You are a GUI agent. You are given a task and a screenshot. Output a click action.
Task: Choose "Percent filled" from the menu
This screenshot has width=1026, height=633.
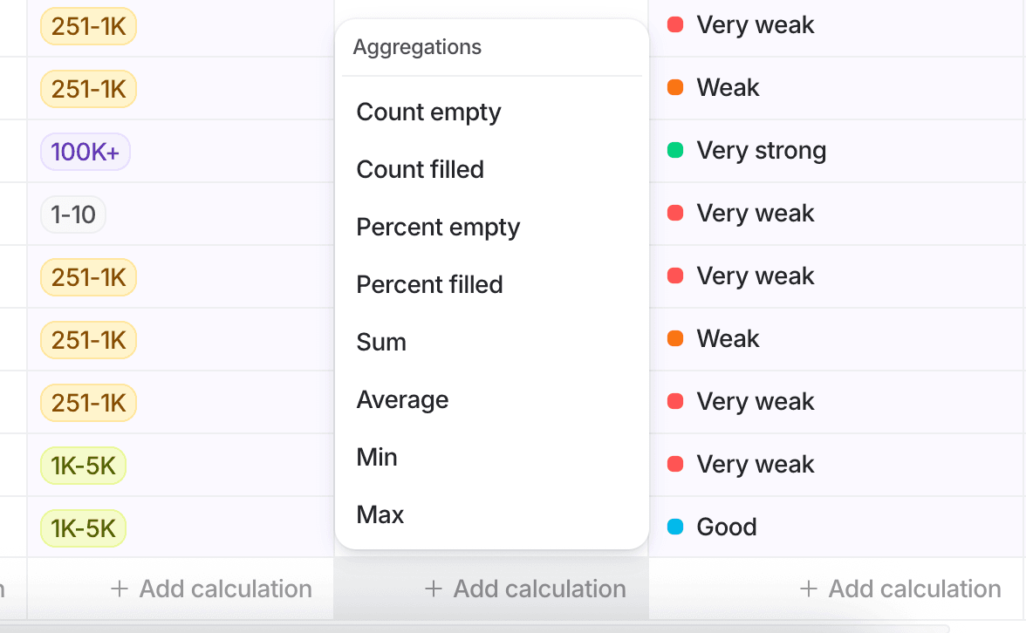point(429,284)
